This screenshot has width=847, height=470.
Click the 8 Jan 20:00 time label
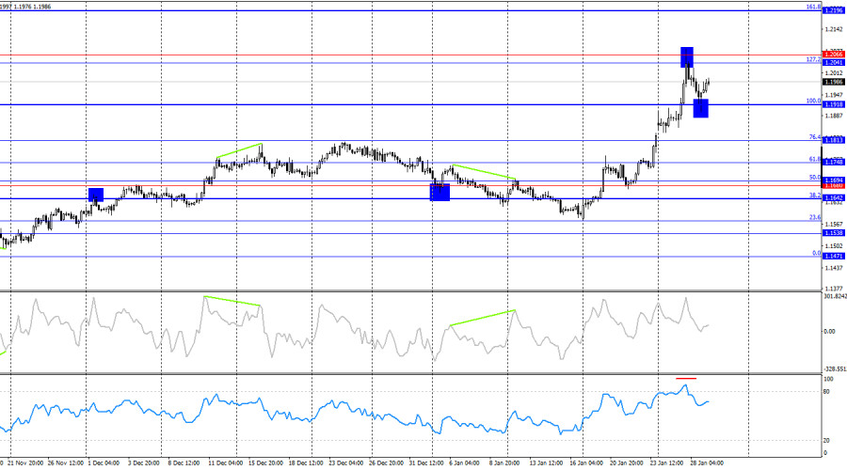(x=504, y=463)
